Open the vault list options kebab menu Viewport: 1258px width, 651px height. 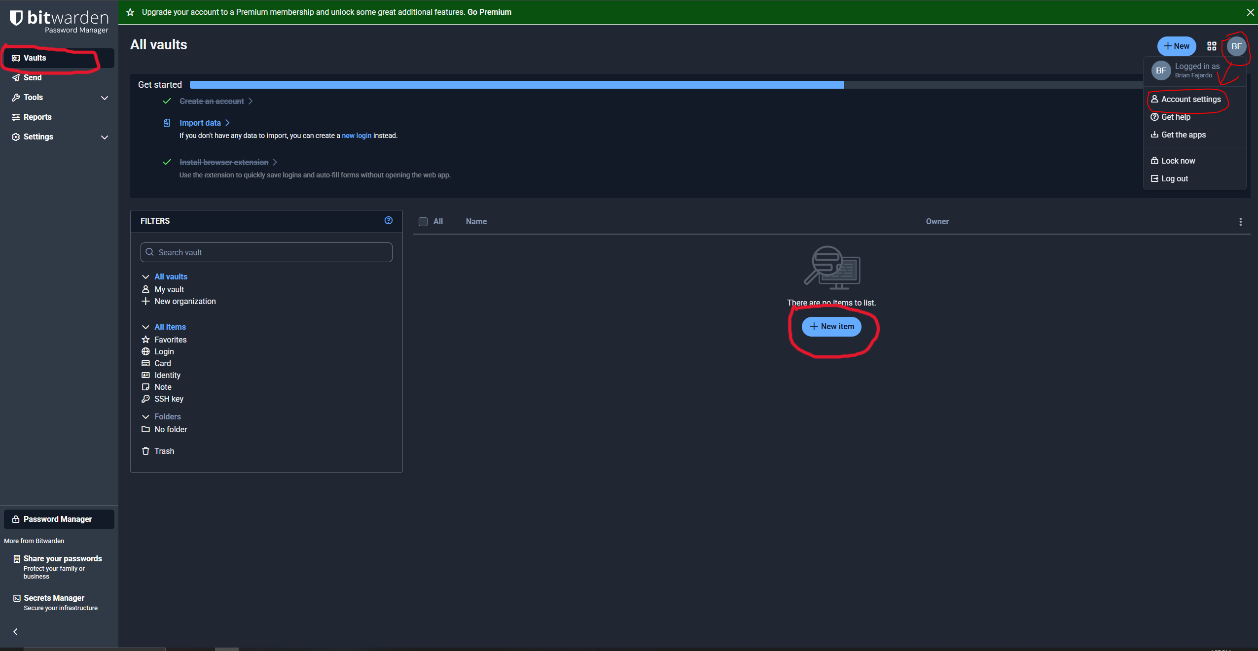(x=1241, y=222)
